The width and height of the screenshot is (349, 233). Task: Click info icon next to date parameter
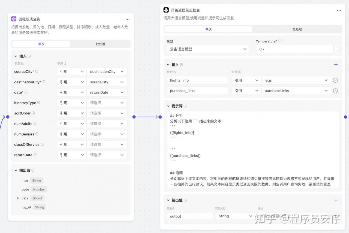[26, 92]
